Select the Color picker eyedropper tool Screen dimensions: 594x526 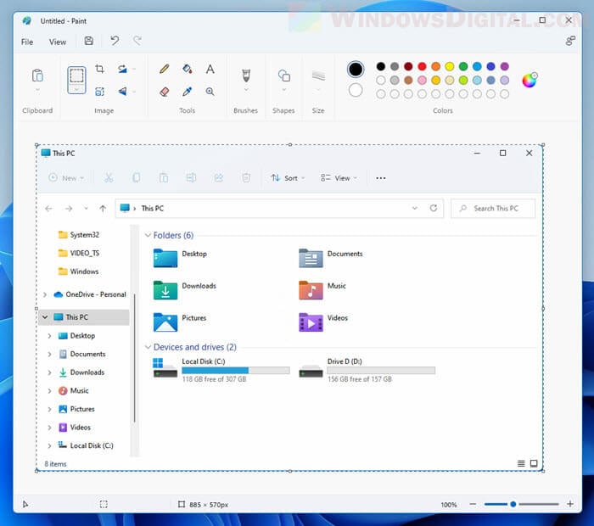(x=188, y=92)
